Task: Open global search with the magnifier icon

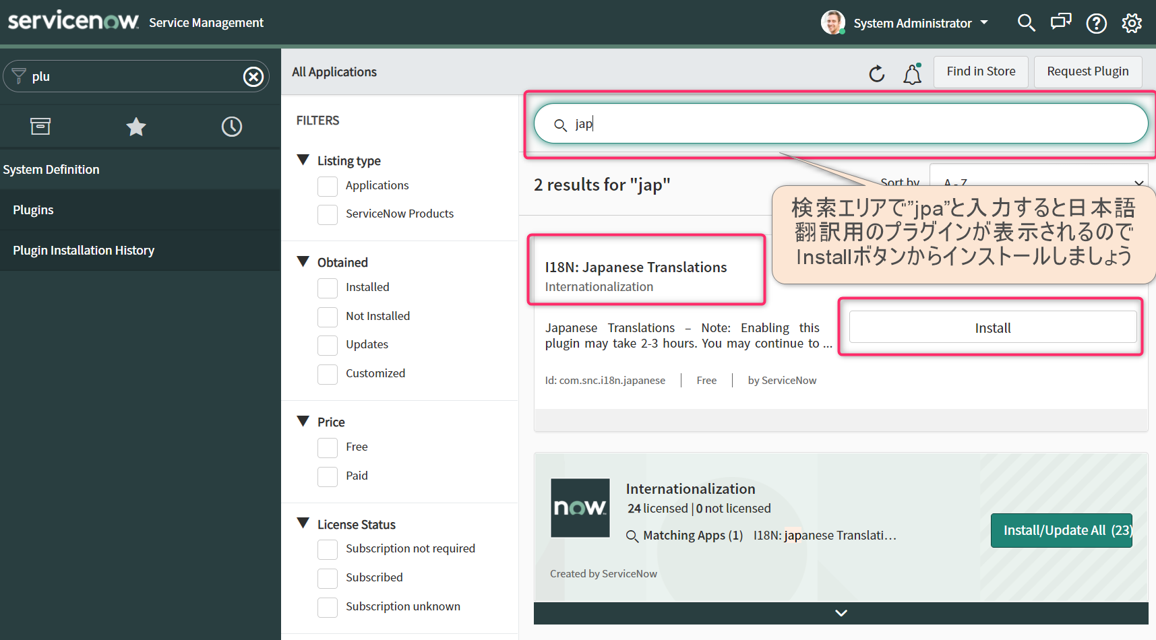Action: pyautogui.click(x=1026, y=22)
